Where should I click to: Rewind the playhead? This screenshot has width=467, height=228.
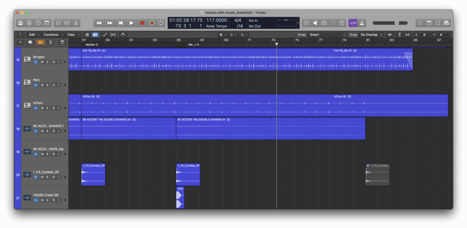pos(99,23)
